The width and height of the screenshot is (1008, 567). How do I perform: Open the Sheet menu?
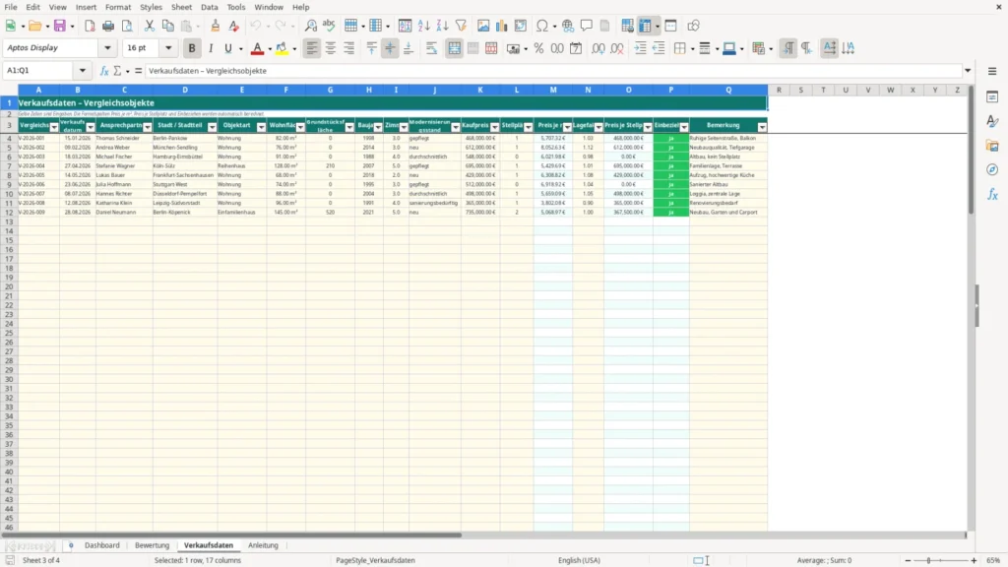181,7
